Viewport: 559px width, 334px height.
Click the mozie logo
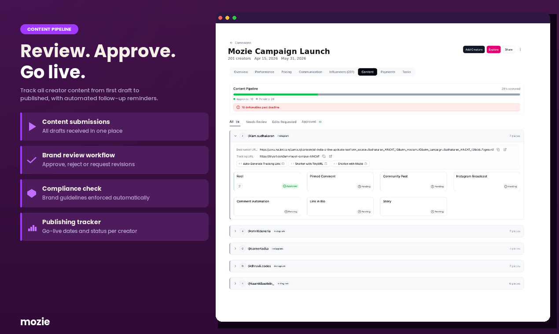(x=35, y=322)
